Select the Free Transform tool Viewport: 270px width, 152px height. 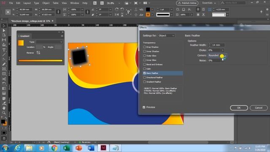[x=4, y=84]
